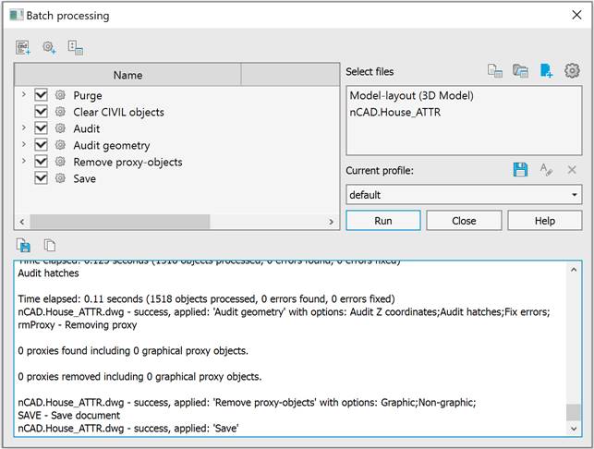This screenshot has width=594, height=449.
Task: Copy the log with the copy icon
Action: pyautogui.click(x=50, y=246)
